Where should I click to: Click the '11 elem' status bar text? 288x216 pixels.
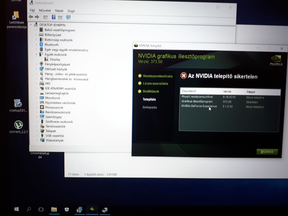coord(73,174)
